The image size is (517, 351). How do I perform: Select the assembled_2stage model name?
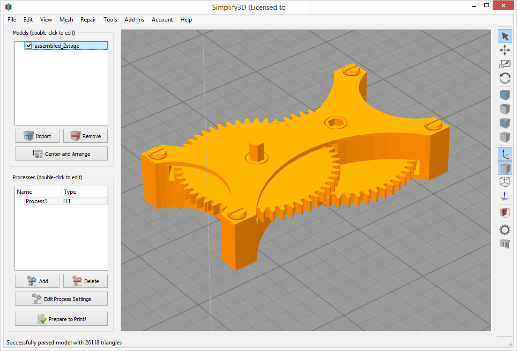point(57,46)
